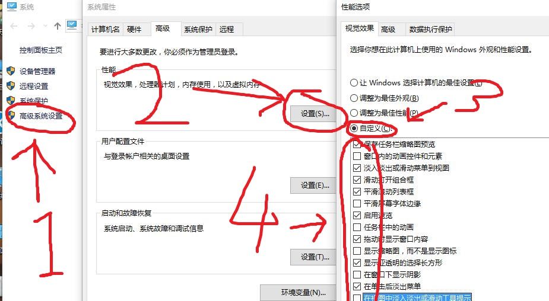Click 设置(T) startup recovery button
The image size is (549, 301).
pyautogui.click(x=313, y=257)
